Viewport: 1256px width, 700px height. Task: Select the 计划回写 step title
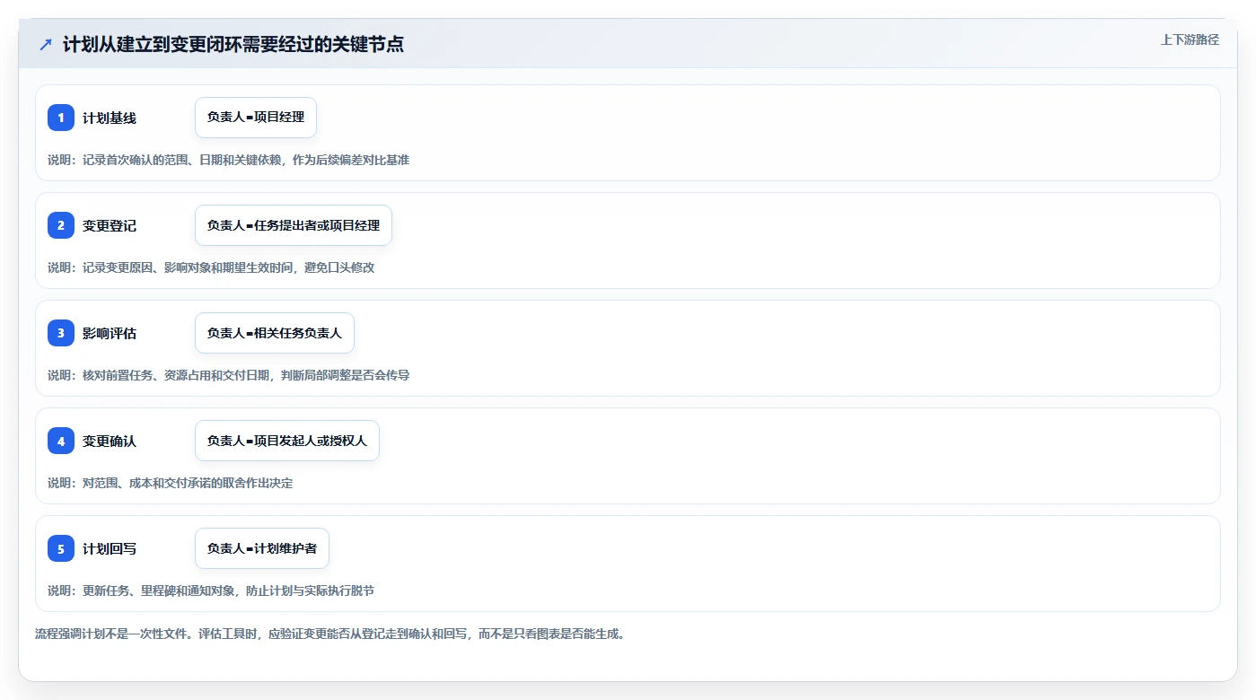coord(110,548)
